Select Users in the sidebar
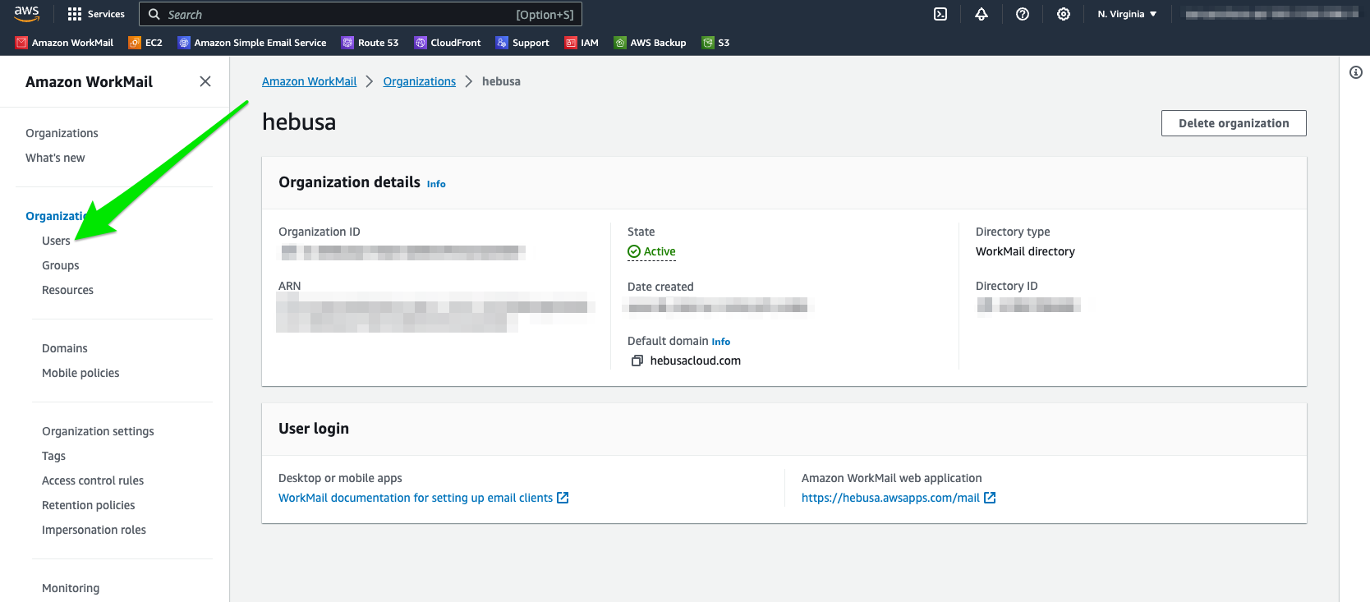 pos(56,241)
